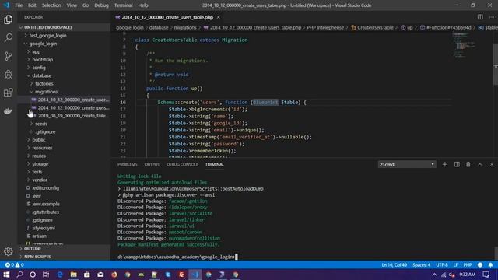This screenshot has width=498, height=280.
Task: Open the .env.example file
Action: coord(64,204)
